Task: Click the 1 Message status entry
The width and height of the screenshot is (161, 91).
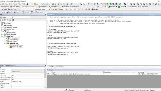Action: 70,90
